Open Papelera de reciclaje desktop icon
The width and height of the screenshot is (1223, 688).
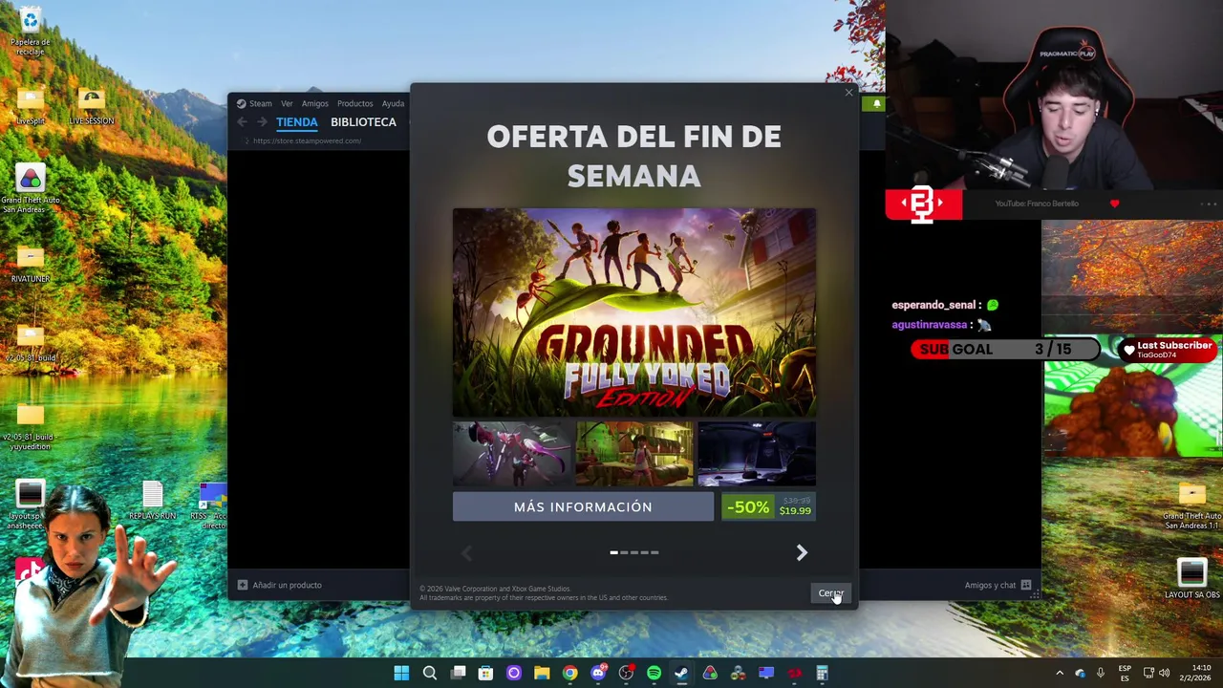tap(31, 32)
